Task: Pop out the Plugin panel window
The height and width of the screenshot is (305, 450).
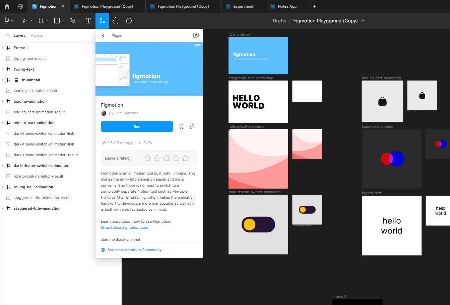Action: click(196, 35)
